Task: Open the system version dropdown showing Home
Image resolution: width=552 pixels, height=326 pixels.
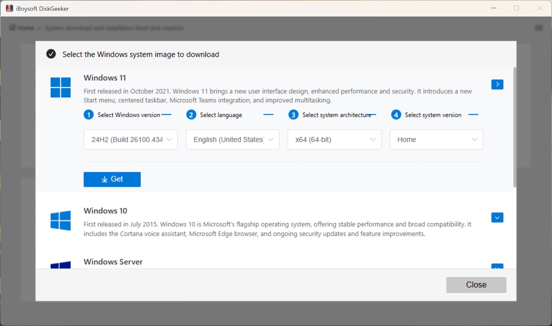Action: click(436, 139)
